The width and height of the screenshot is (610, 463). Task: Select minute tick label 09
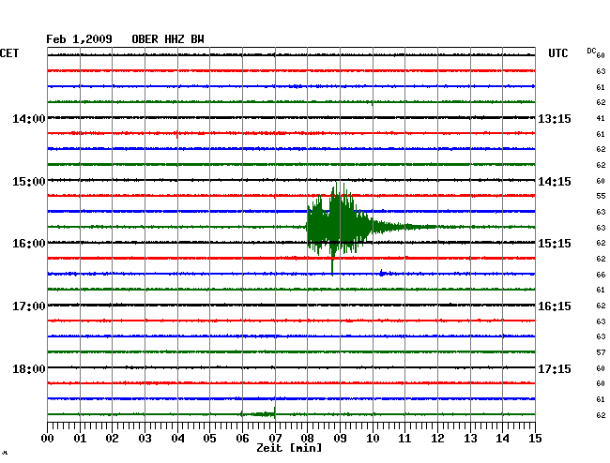(x=340, y=439)
